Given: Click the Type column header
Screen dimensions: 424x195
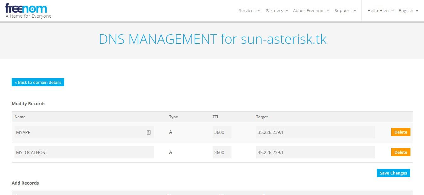Looking at the screenshot, I should tap(174, 117).
